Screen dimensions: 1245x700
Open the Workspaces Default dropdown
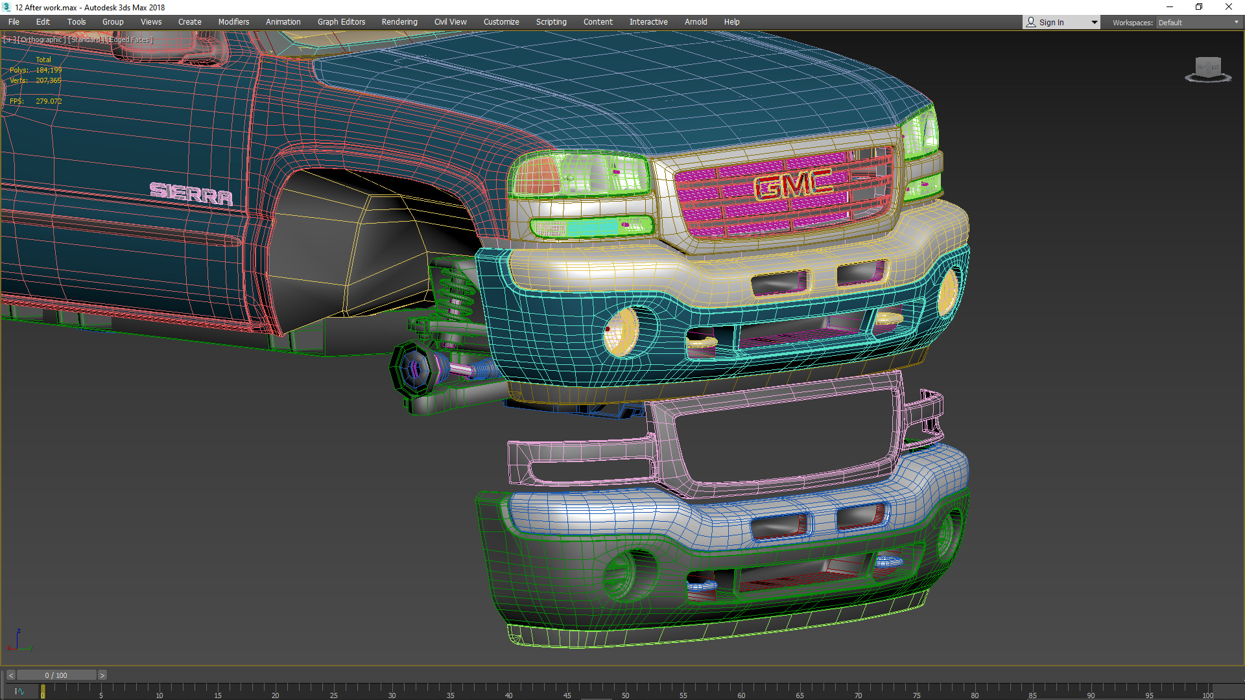pyautogui.click(x=1198, y=23)
